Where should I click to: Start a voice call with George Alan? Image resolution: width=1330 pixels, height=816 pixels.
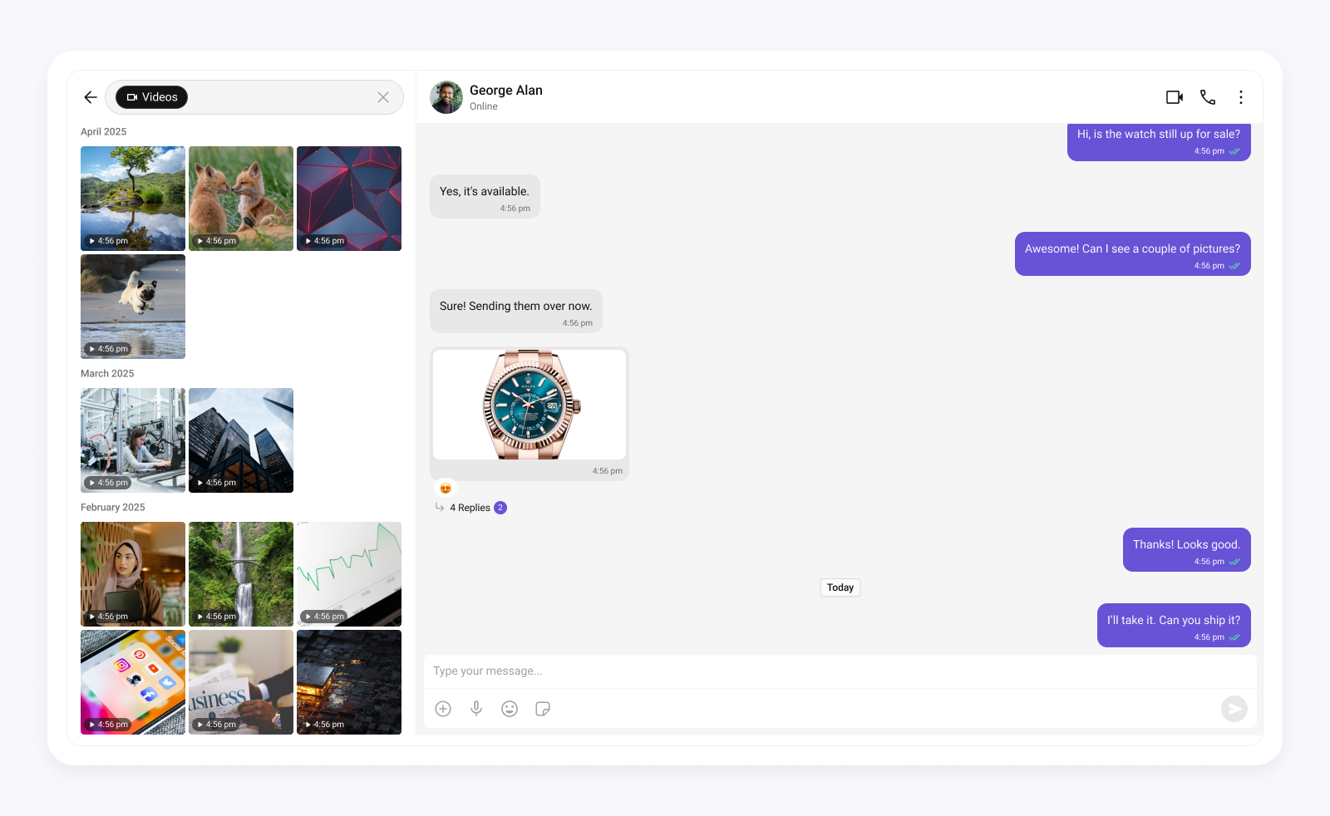pyautogui.click(x=1208, y=97)
